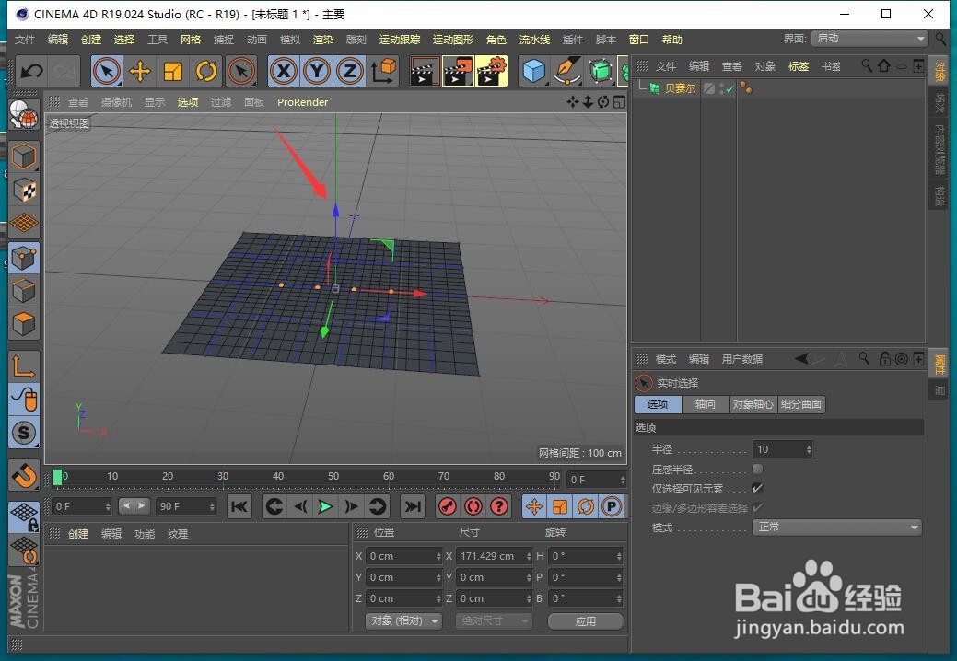Select the Live Selection tool
957x661 pixels.
(x=107, y=71)
